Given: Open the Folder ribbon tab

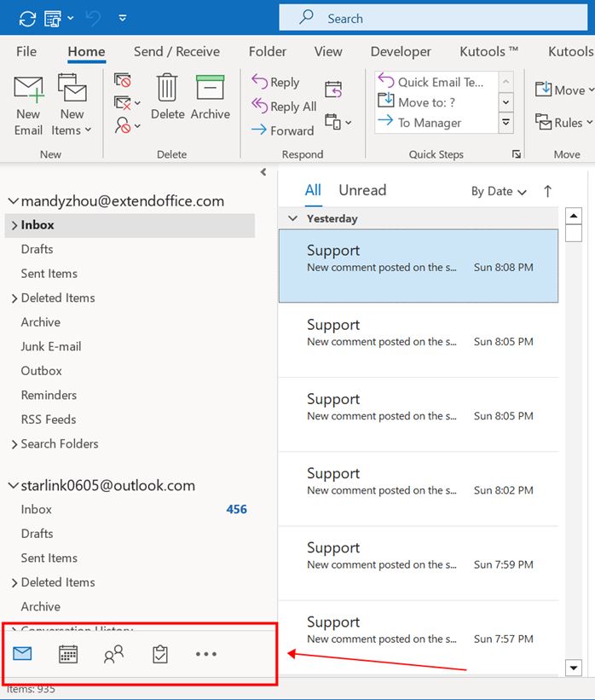Looking at the screenshot, I should (x=267, y=51).
